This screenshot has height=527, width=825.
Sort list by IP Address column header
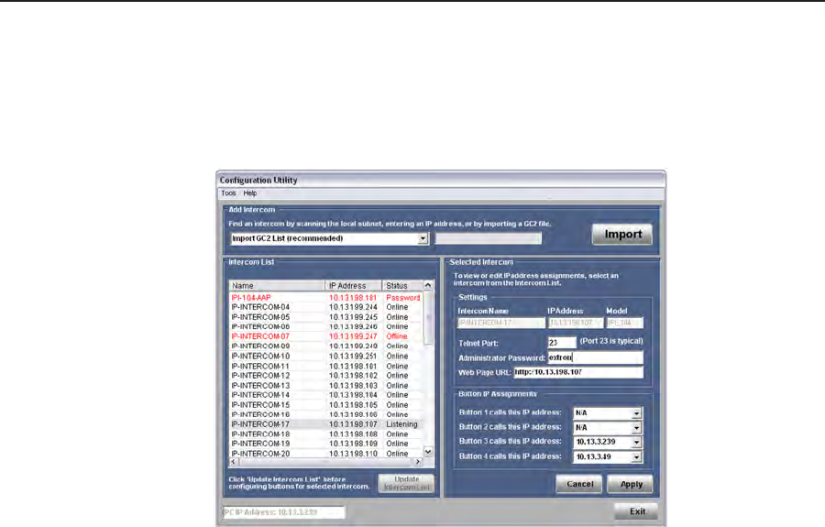pyautogui.click(x=354, y=286)
